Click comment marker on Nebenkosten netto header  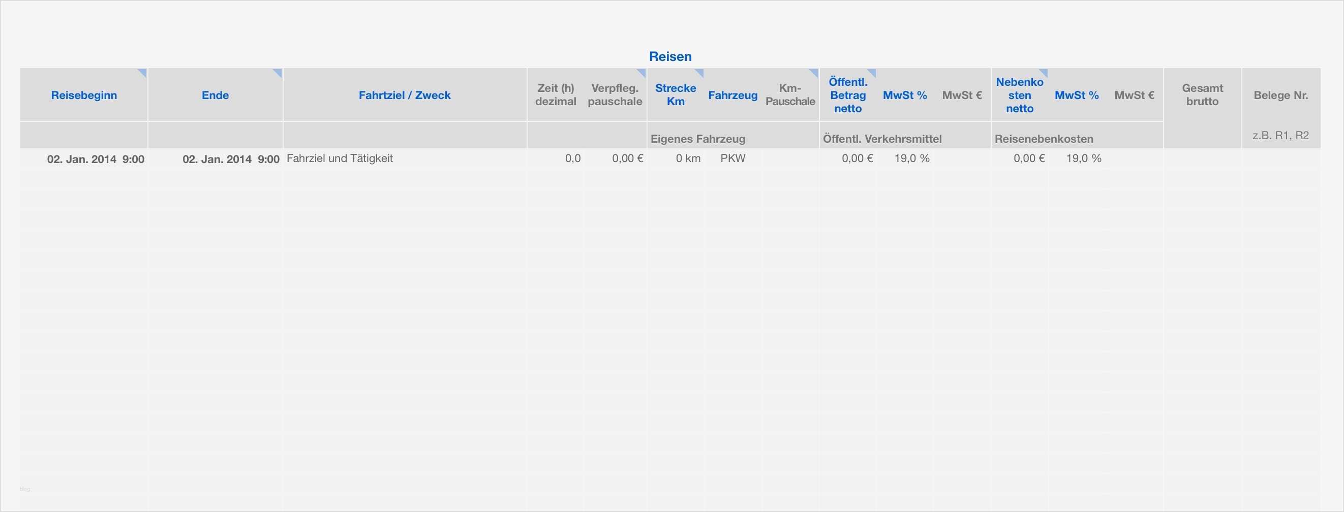pos(1044,73)
